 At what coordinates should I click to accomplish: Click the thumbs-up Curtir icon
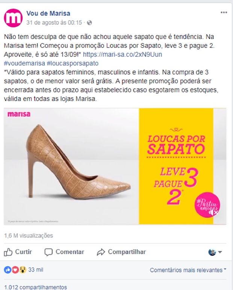click(x=8, y=252)
